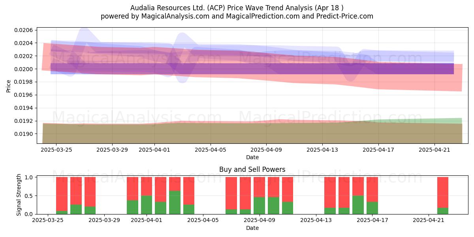Click the 2025-04-21 date tick on the bar chart
This screenshot has width=474, height=237.
click(429, 220)
